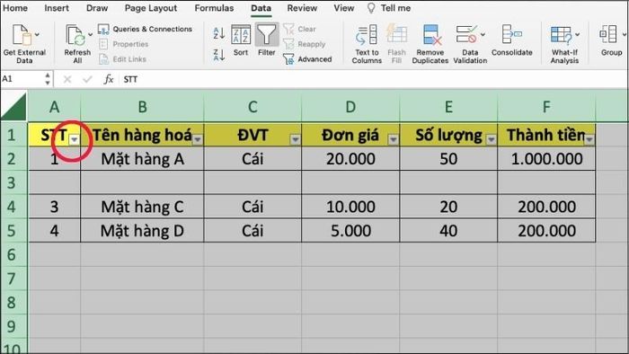Image resolution: width=629 pixels, height=354 pixels.
Task: Select column B header
Action: tap(142, 107)
